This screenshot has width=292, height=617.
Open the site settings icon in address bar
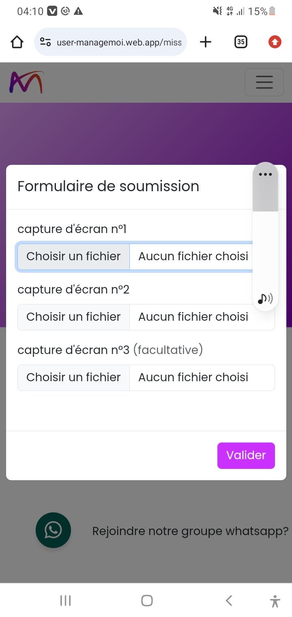click(x=45, y=42)
